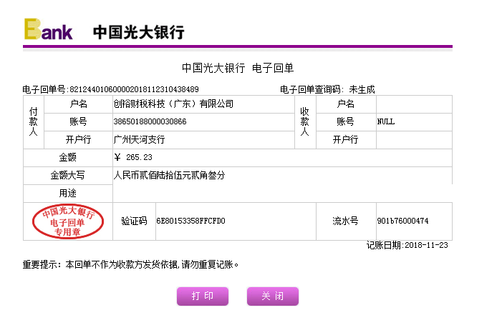Click the 电子回单查询码 未生成 text
The height and width of the screenshot is (330, 497).
[x=327, y=89]
